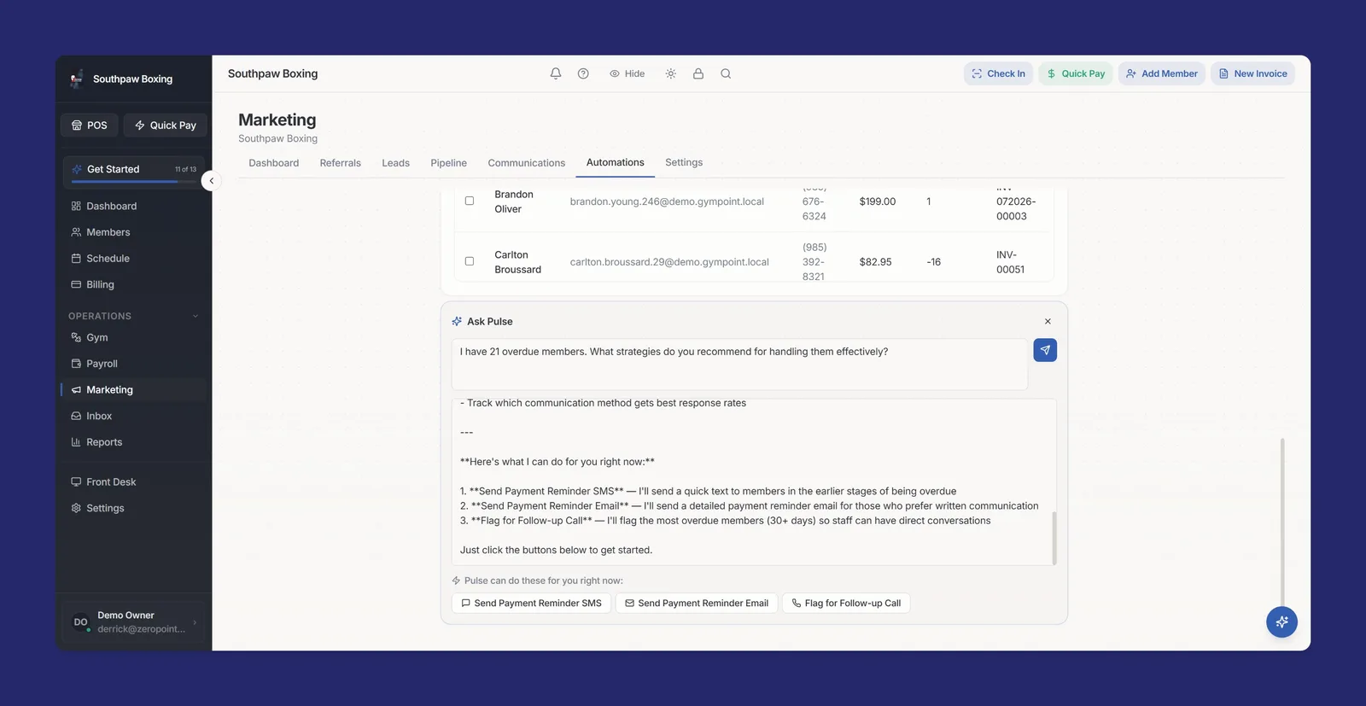Image resolution: width=1366 pixels, height=706 pixels.
Task: Go to Dashboard in the sidebar
Action: [x=134, y=206]
